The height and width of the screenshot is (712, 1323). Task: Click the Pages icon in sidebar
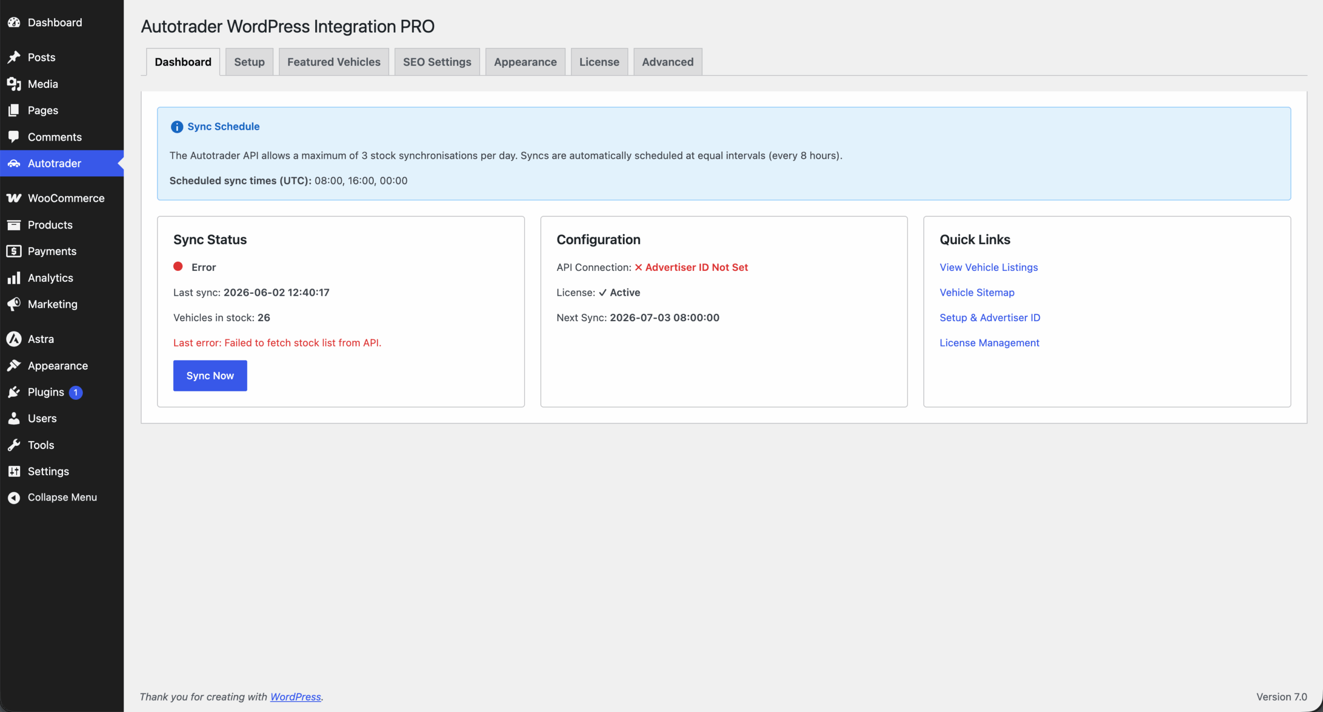point(14,110)
